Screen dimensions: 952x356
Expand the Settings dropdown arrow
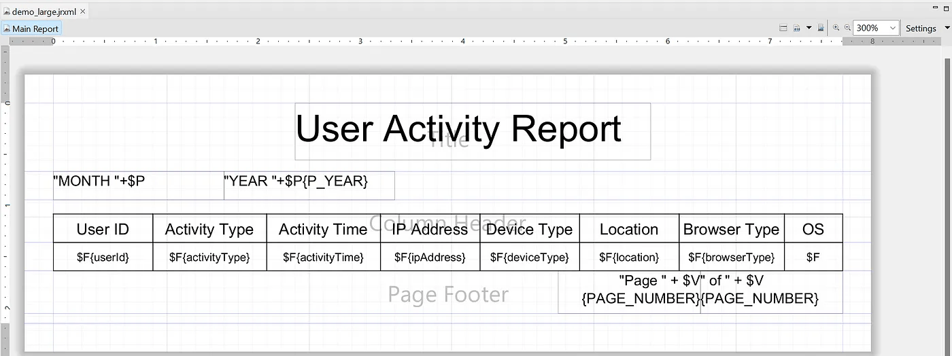[947, 28]
